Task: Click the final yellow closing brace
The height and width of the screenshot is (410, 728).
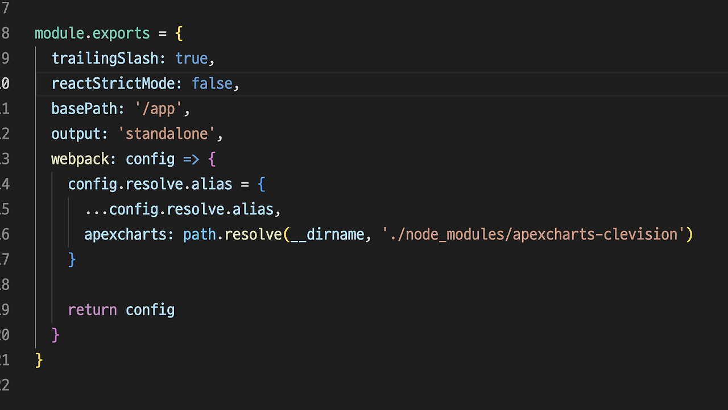Action: click(39, 359)
